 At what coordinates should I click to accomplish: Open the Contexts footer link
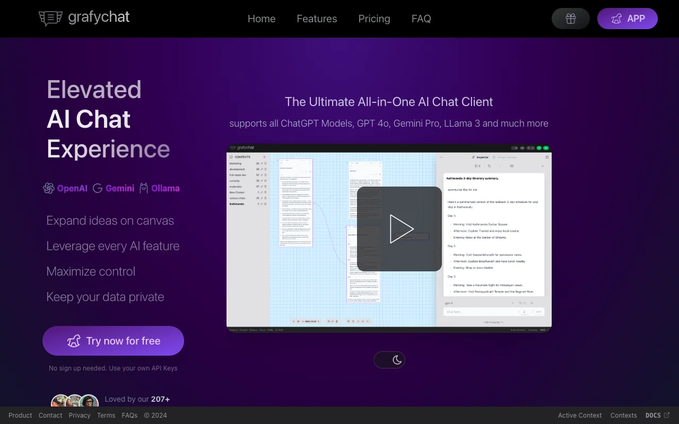click(623, 416)
